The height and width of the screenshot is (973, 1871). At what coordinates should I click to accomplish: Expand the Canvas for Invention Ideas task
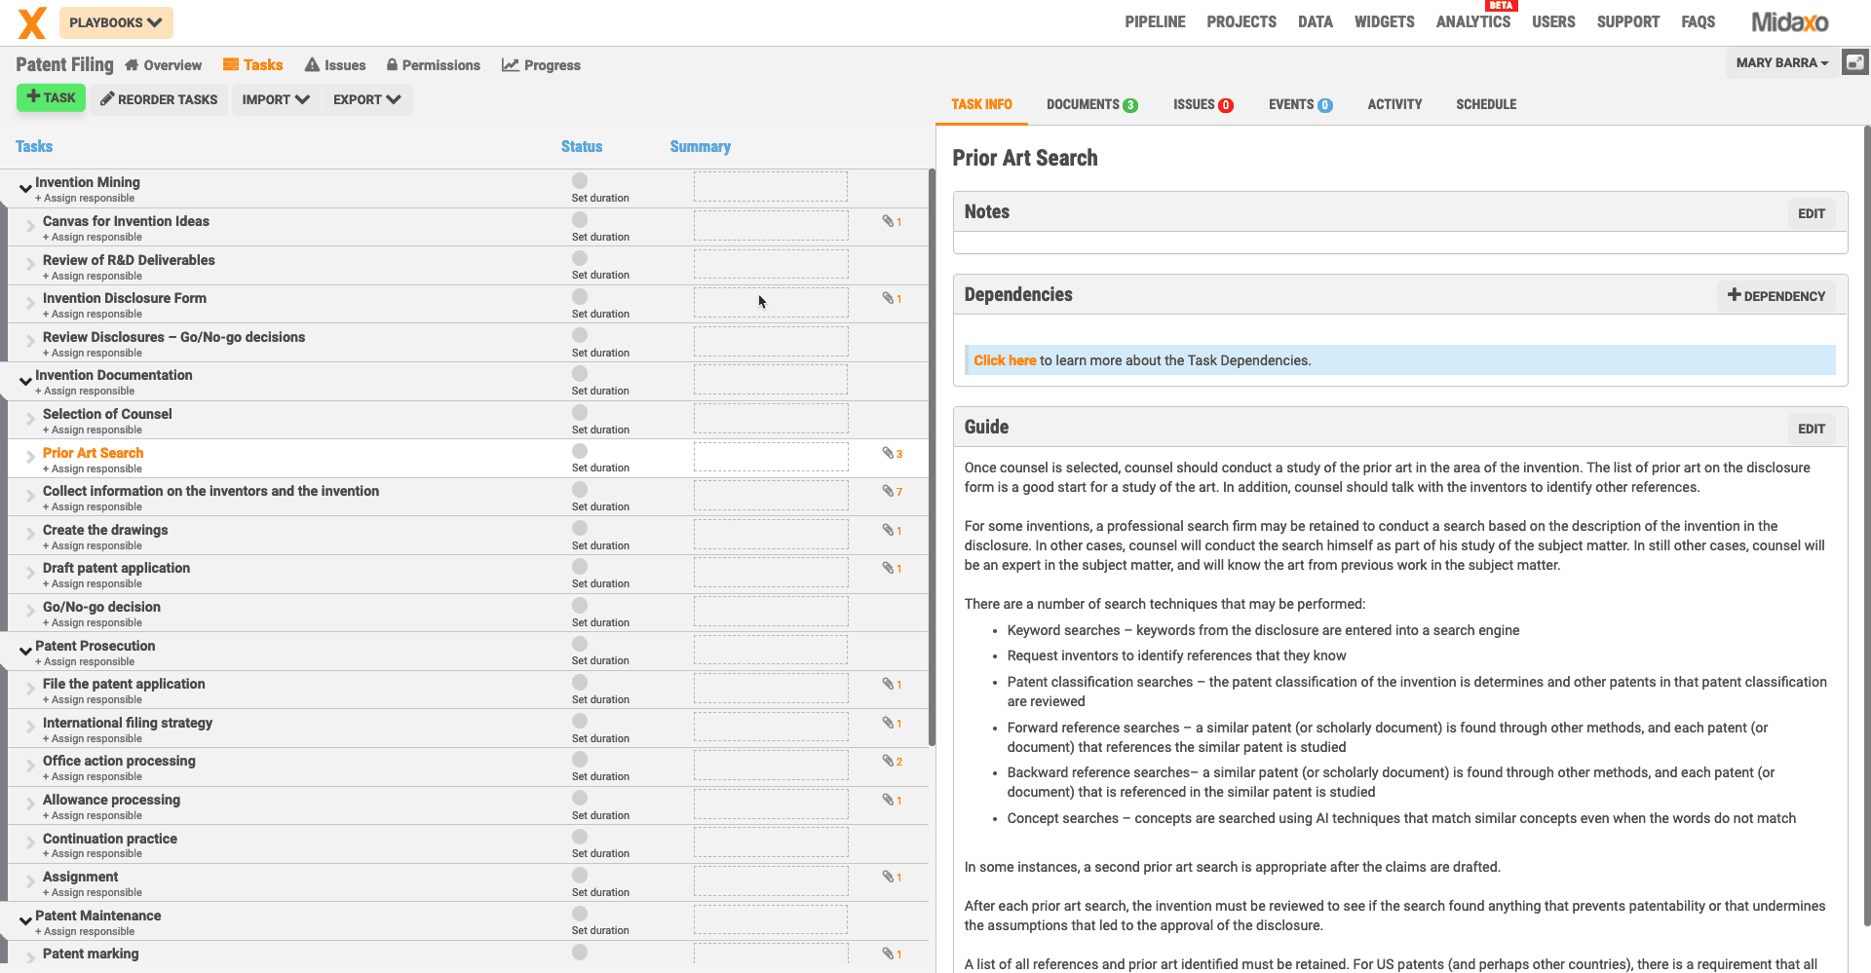pos(31,227)
